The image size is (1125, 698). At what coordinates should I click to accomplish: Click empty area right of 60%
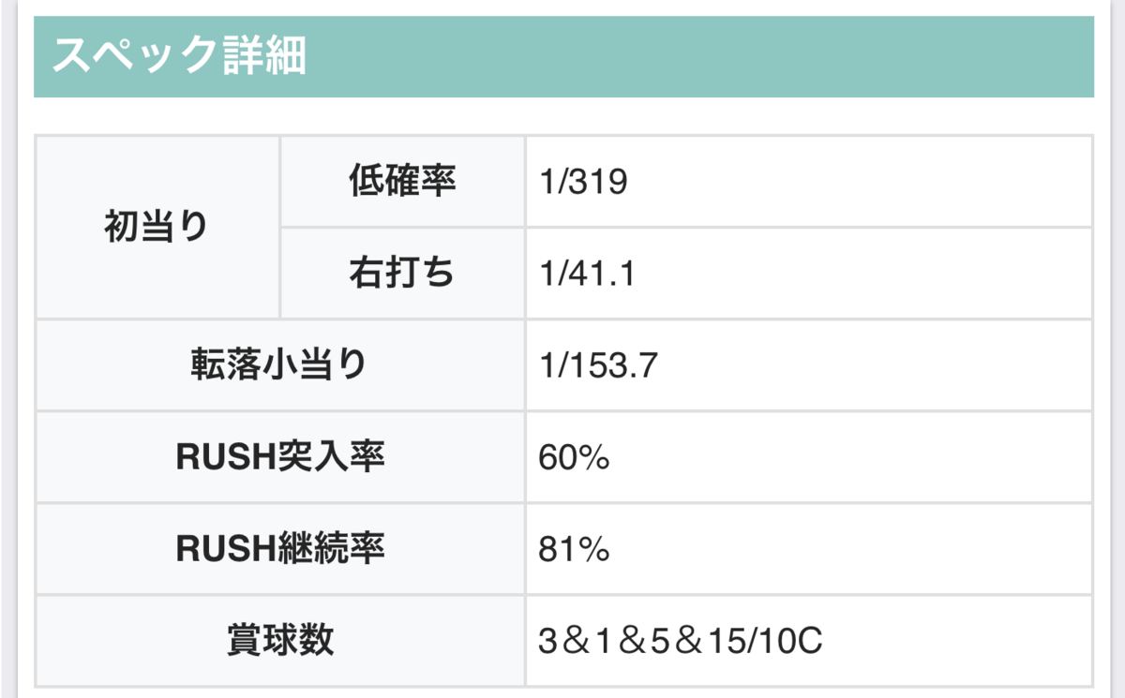click(x=848, y=458)
